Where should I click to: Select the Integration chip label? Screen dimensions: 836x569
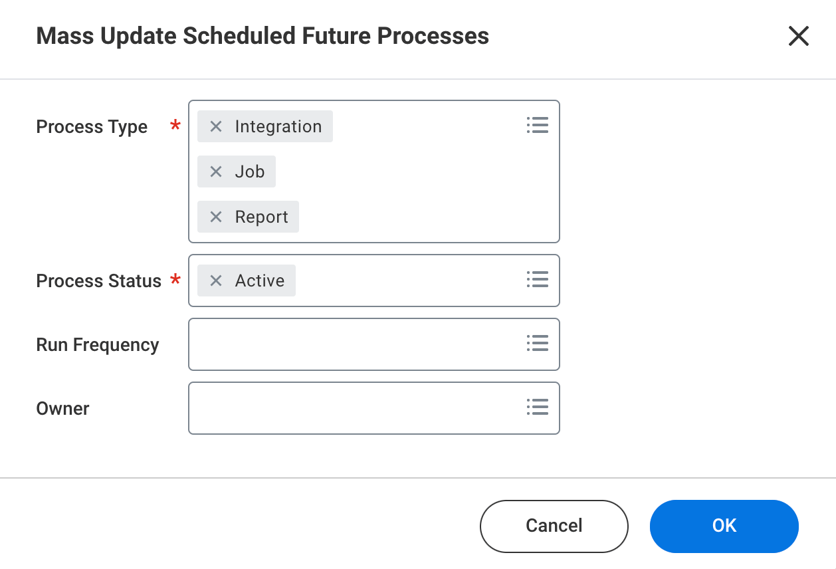point(278,126)
